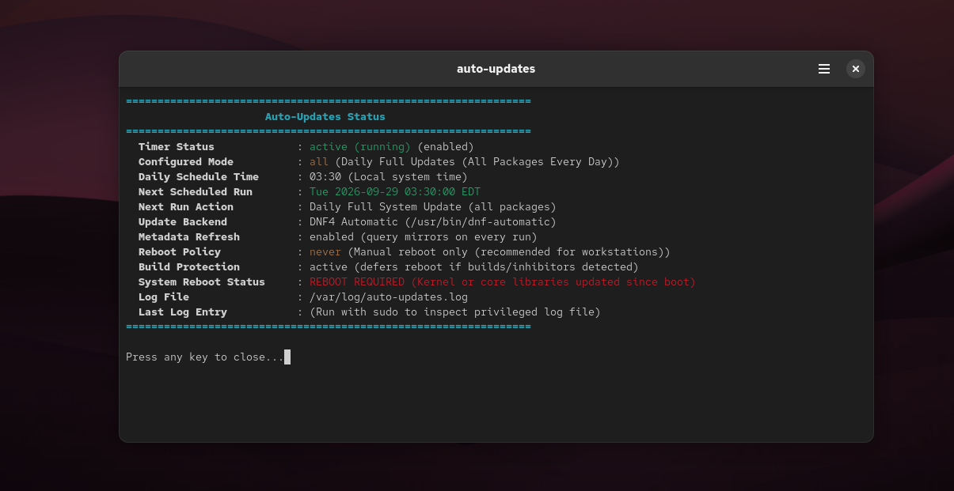Click the Last Log Entry label

click(183, 312)
